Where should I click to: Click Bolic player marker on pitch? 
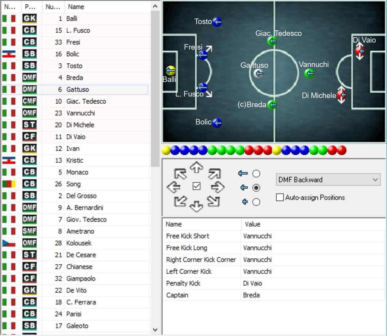[217, 123]
